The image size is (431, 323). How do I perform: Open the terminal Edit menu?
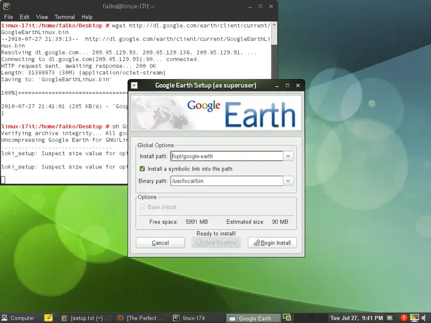click(x=24, y=17)
